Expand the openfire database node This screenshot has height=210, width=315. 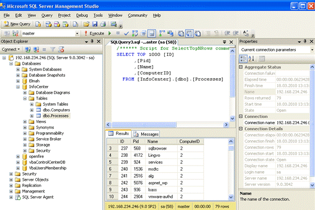(x=18, y=156)
